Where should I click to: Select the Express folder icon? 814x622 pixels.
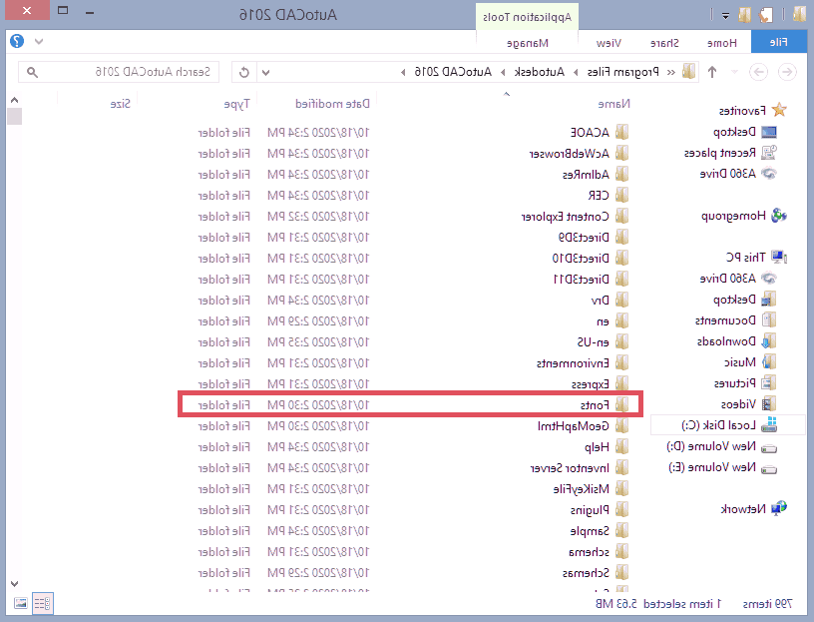(x=621, y=383)
